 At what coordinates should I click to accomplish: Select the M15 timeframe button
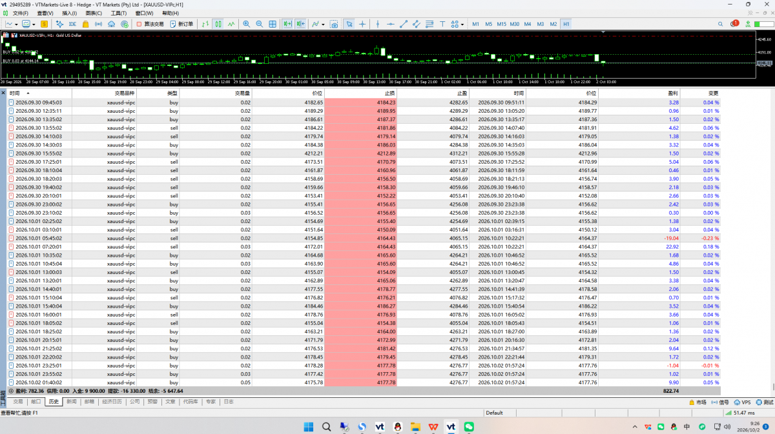click(501, 24)
